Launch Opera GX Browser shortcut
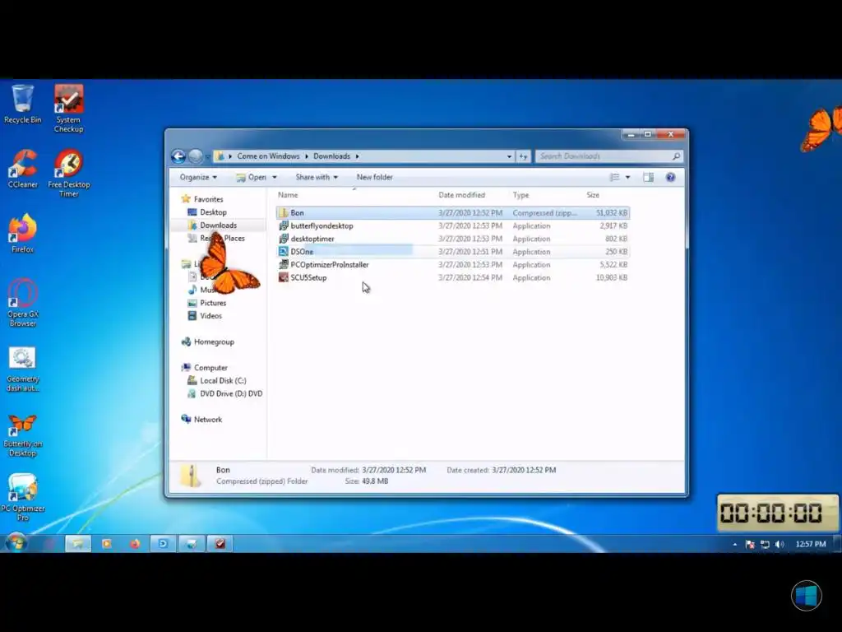The width and height of the screenshot is (842, 632). [x=22, y=303]
